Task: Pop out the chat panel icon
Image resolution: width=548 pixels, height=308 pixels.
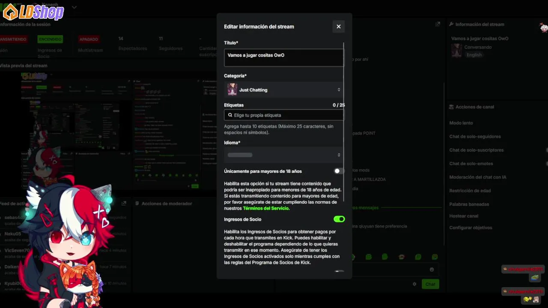Action: click(438, 24)
